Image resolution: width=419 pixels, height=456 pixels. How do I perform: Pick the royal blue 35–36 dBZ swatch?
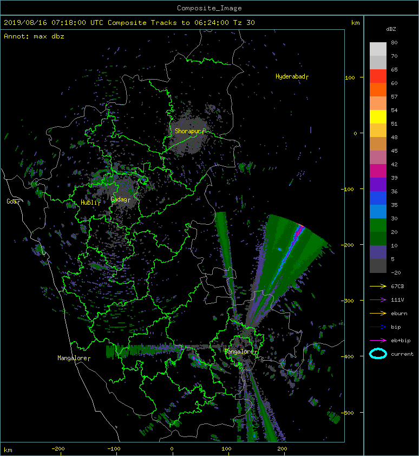tap(378, 198)
